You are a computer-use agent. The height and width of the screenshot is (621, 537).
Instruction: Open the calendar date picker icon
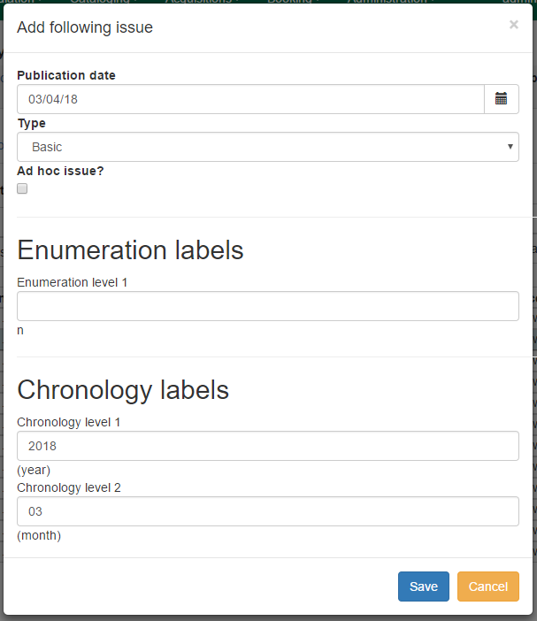[501, 99]
